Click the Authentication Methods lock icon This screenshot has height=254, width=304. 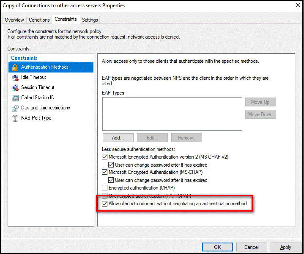15,67
